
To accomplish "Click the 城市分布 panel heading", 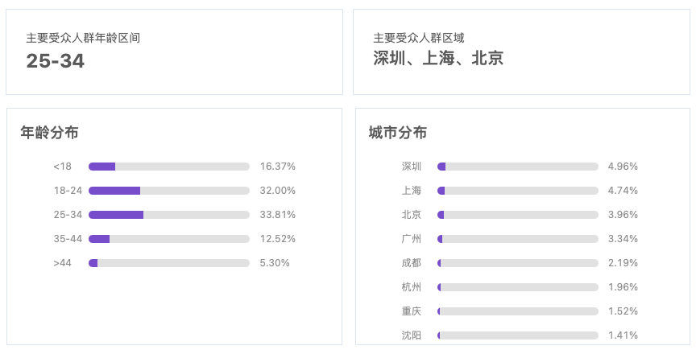I will (398, 133).
